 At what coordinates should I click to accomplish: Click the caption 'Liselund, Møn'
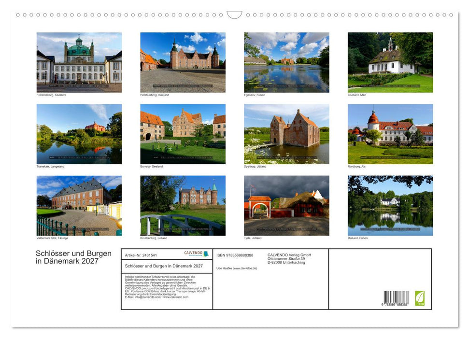pos(357,95)
